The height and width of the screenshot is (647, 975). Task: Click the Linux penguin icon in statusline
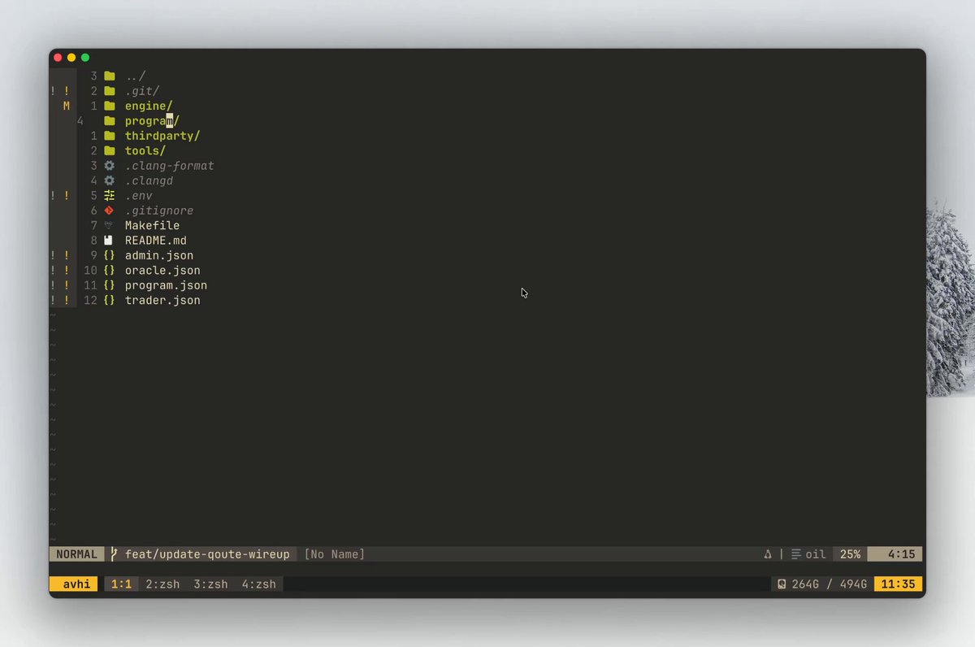(768, 554)
